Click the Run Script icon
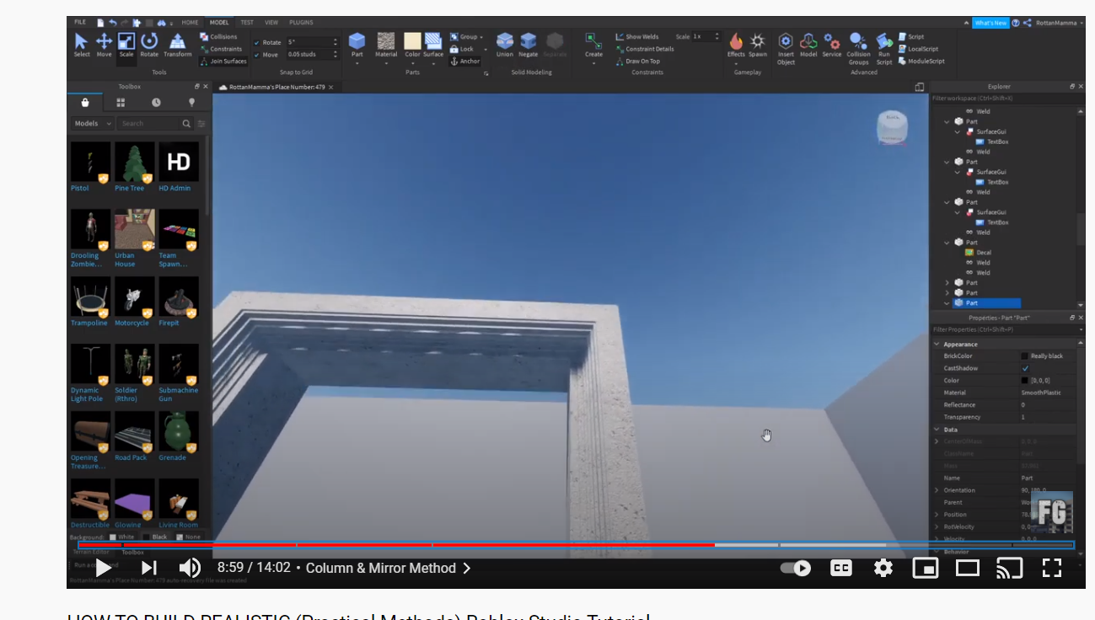Image resolution: width=1095 pixels, height=620 pixels. pos(884,48)
